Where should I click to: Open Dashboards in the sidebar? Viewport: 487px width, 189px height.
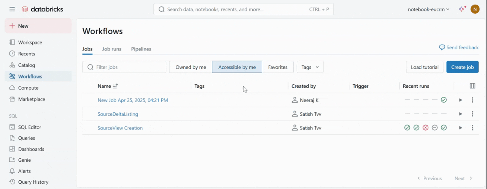(38, 149)
